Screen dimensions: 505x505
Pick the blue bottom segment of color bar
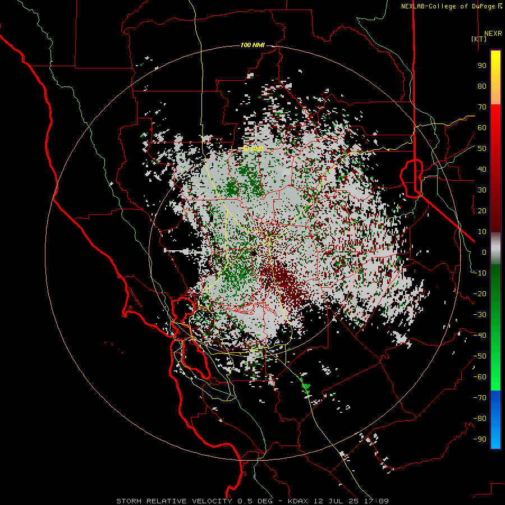coord(495,420)
